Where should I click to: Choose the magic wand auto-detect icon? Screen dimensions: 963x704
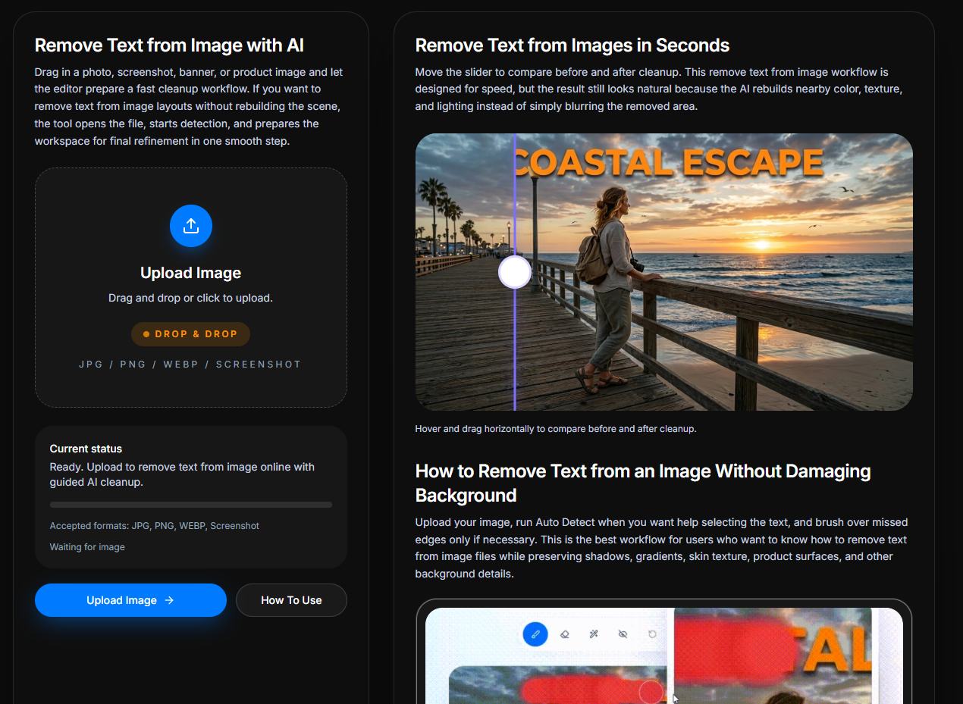tap(594, 634)
